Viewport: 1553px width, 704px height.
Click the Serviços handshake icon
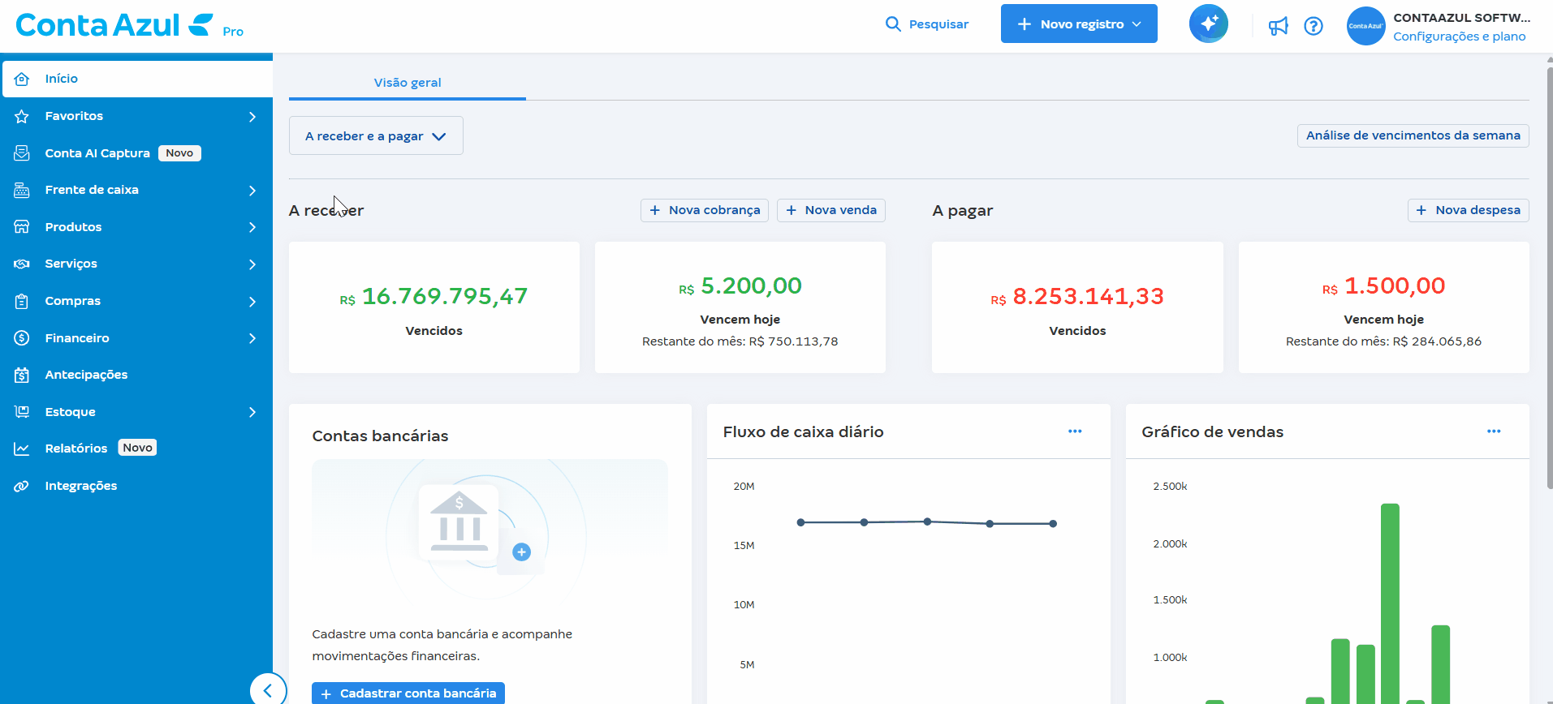22,264
